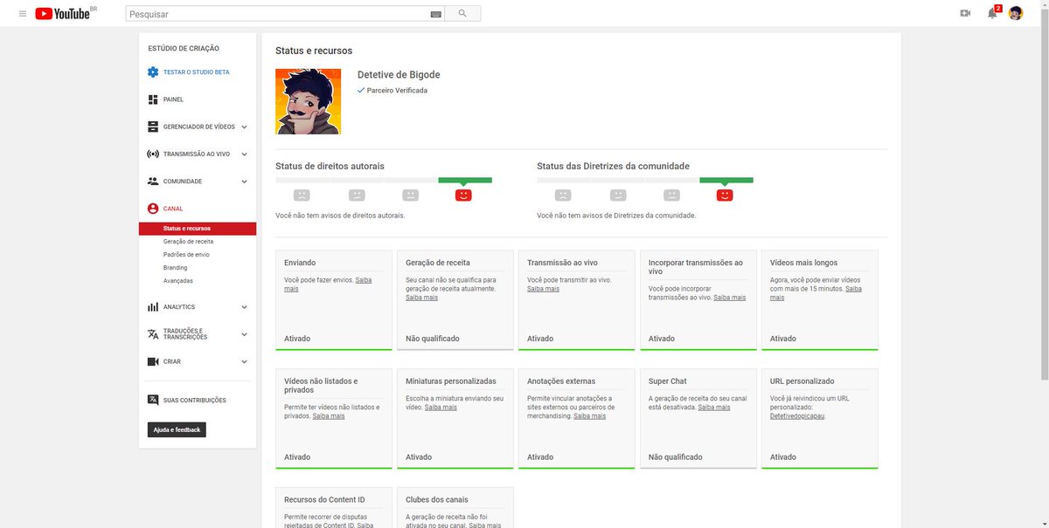Open Branding in sidebar
The image size is (1049, 528).
(x=175, y=268)
